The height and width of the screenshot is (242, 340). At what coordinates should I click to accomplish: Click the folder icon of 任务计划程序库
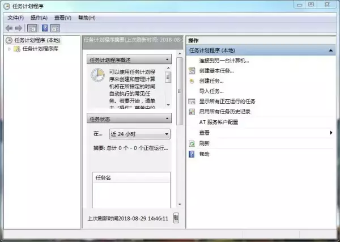click(17, 49)
